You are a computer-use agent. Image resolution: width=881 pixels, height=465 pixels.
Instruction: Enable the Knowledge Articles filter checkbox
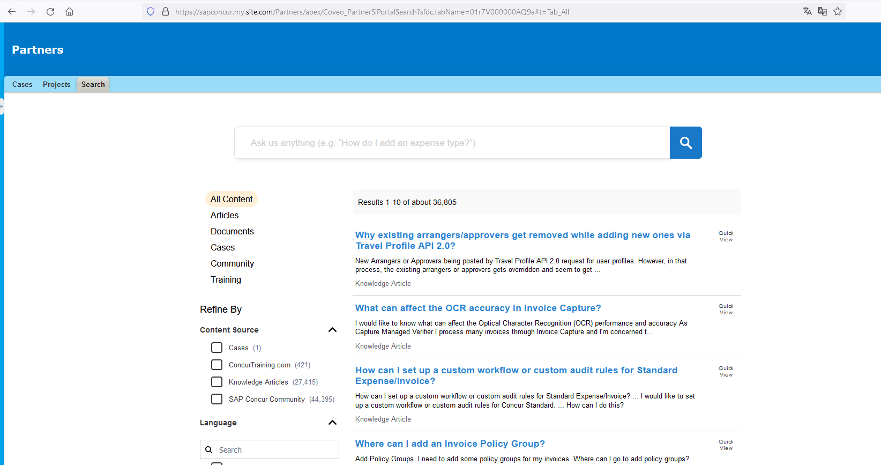[216, 382]
